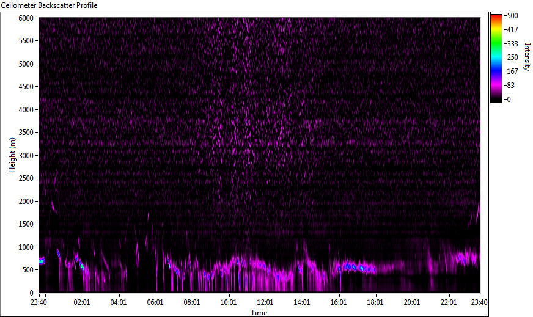Viewport: 533px width, 317px height.
Task: Select the 0 value on intensity scale
Action: 509,99
